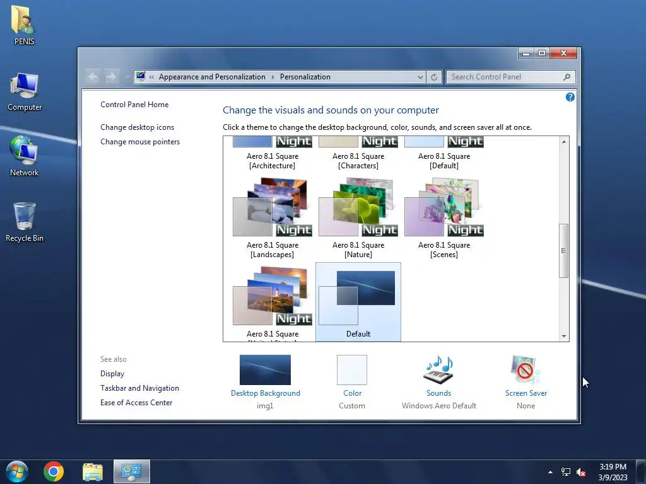This screenshot has width=646, height=484.
Task: Open the recent pages dropdown arrow
Action: (x=127, y=77)
